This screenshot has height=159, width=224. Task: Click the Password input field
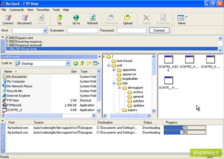pos(132,30)
